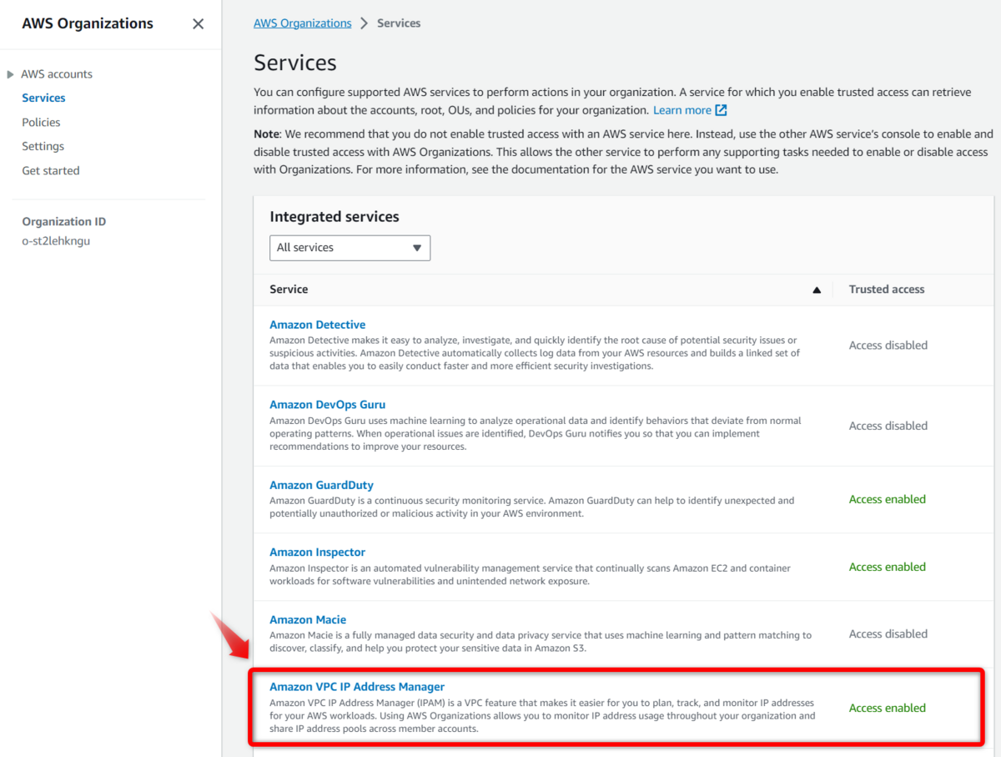Click Access disabled status for Amazon Macie
This screenshot has height=757, width=1001.
pos(888,633)
